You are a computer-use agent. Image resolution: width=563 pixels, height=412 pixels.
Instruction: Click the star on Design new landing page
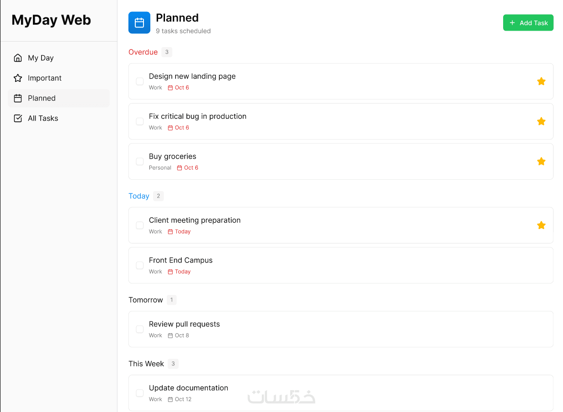point(541,81)
